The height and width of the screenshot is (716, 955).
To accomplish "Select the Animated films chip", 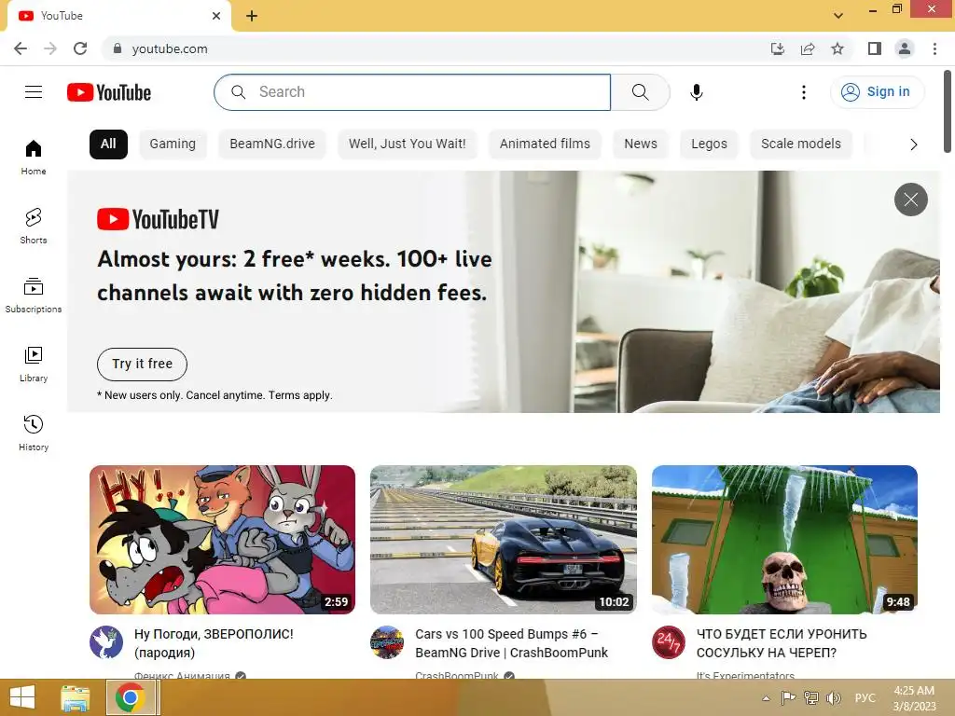I will pos(545,145).
